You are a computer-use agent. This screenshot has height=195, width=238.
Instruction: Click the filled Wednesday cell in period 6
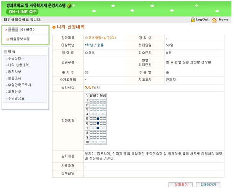98,123
